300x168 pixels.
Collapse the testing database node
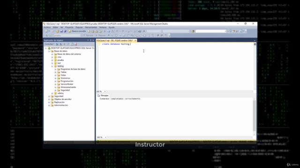click(x=52, y=66)
